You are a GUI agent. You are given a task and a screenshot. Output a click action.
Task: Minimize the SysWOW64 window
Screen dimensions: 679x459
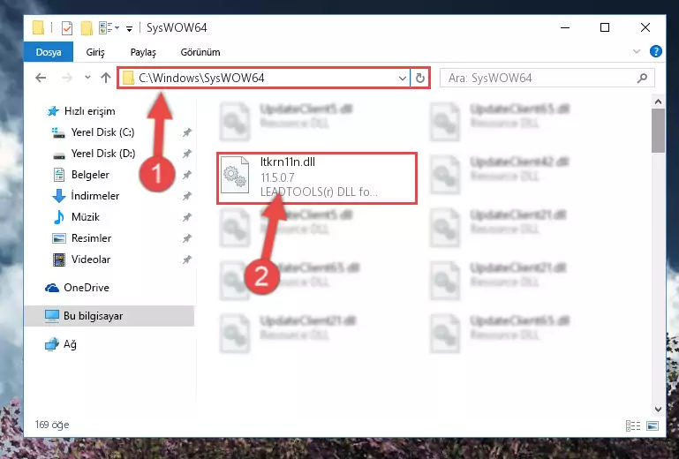coord(565,27)
